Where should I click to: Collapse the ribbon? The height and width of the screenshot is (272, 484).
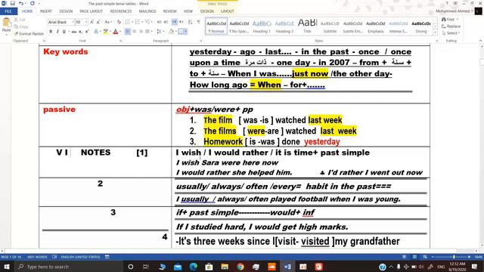[480, 41]
